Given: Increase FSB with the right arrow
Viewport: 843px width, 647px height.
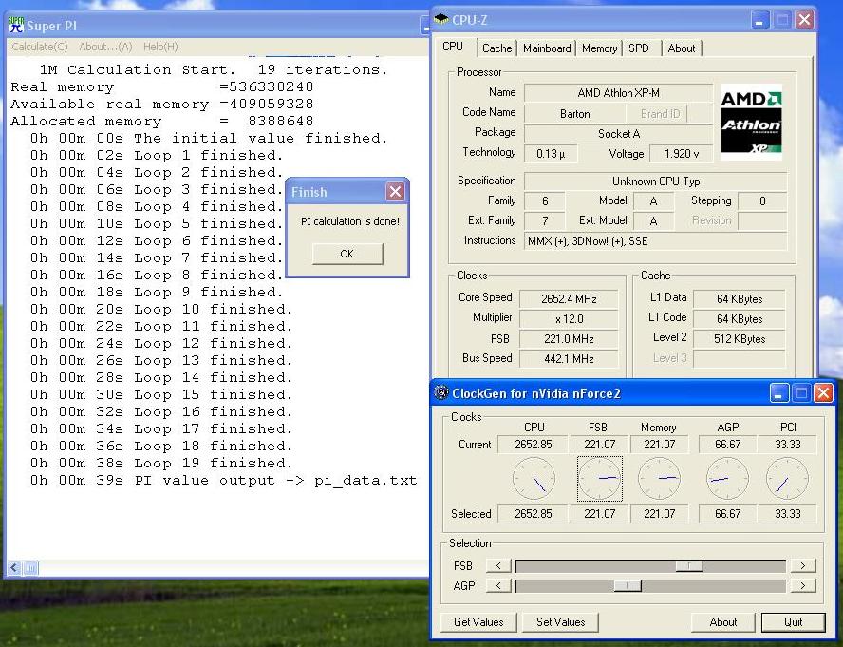Looking at the screenshot, I should click(x=803, y=565).
